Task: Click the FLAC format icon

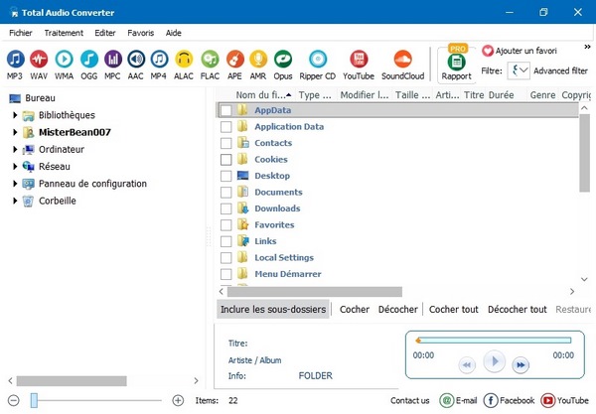Action: pos(210,60)
